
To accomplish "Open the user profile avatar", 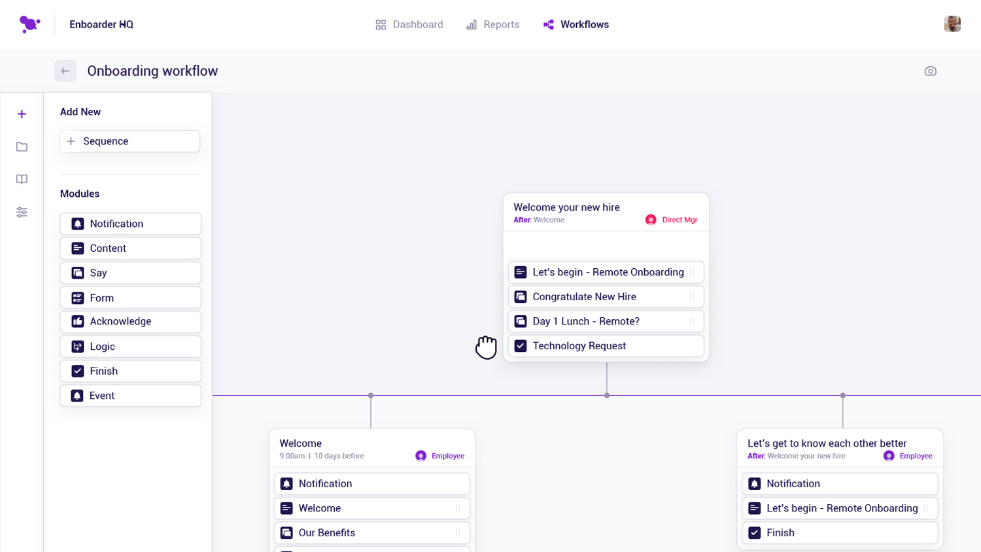I will tap(952, 24).
